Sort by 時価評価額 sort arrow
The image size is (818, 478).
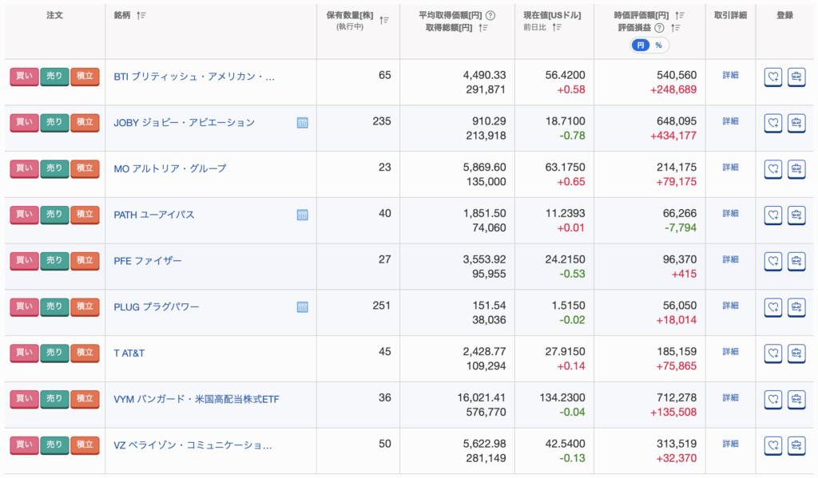[679, 15]
